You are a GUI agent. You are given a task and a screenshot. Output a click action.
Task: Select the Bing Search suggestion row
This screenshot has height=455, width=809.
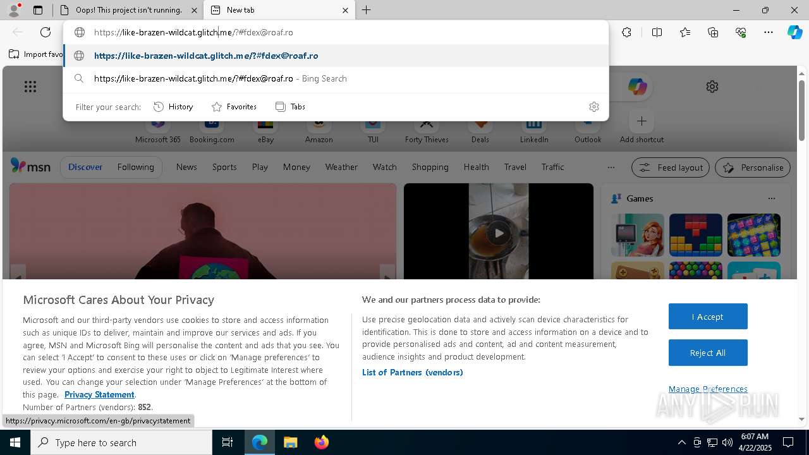coord(336,78)
